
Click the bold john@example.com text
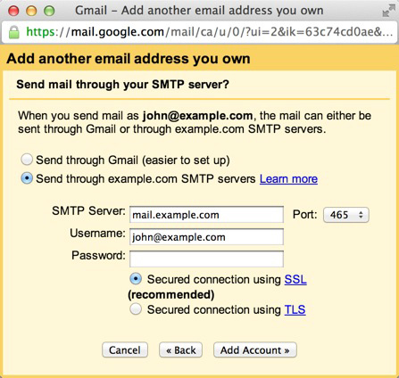[x=197, y=116]
